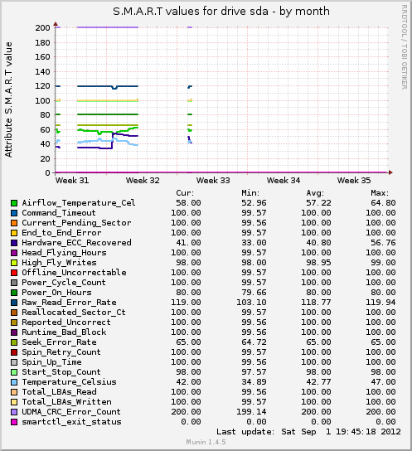412x451 pixels.
Task: Click the smartctl_exit_status legend label
Action: [71, 422]
